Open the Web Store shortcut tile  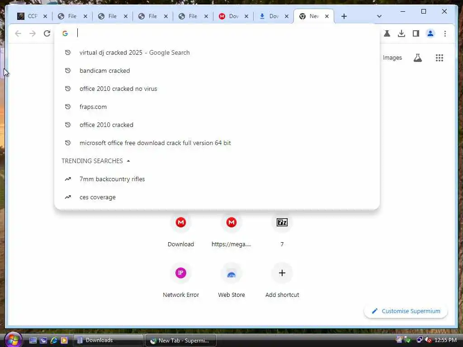tap(231, 280)
